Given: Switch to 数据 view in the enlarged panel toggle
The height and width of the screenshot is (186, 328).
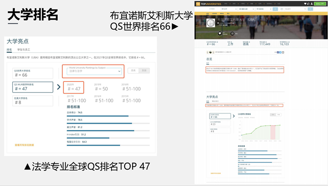Looking at the screenshot, I should (144, 70).
